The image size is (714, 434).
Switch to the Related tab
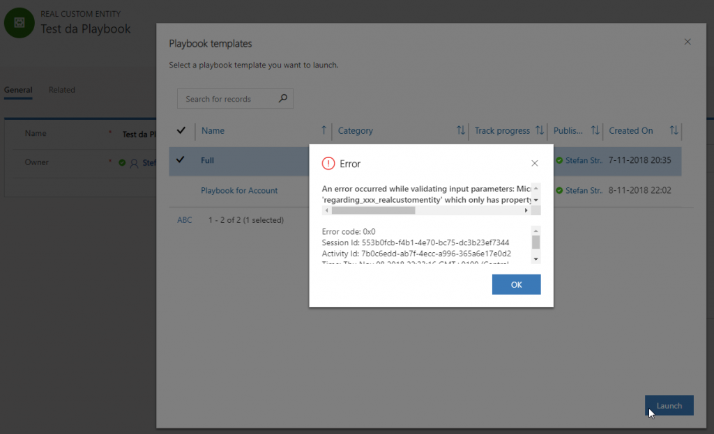coord(62,90)
